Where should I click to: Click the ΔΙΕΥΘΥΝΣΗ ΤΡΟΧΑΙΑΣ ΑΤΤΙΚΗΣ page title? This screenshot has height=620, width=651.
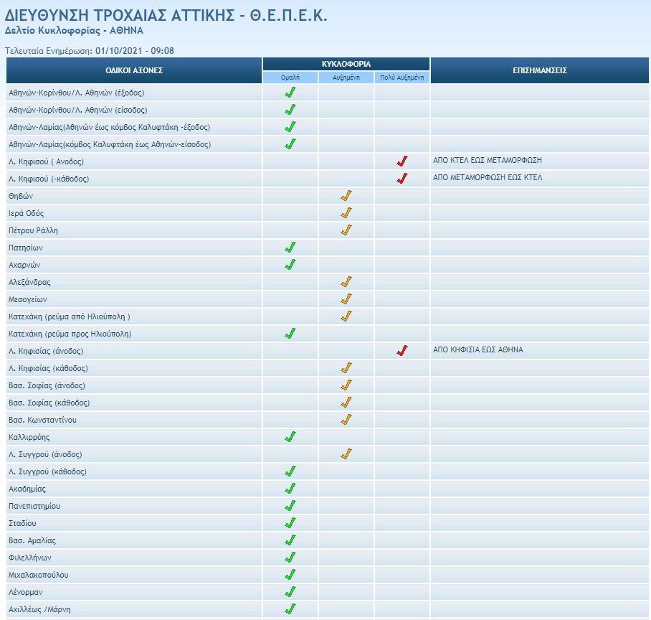tap(166, 15)
